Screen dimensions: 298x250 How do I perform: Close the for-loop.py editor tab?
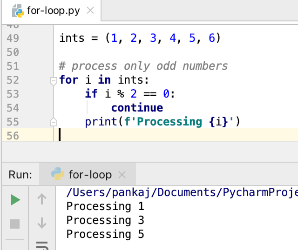point(90,10)
